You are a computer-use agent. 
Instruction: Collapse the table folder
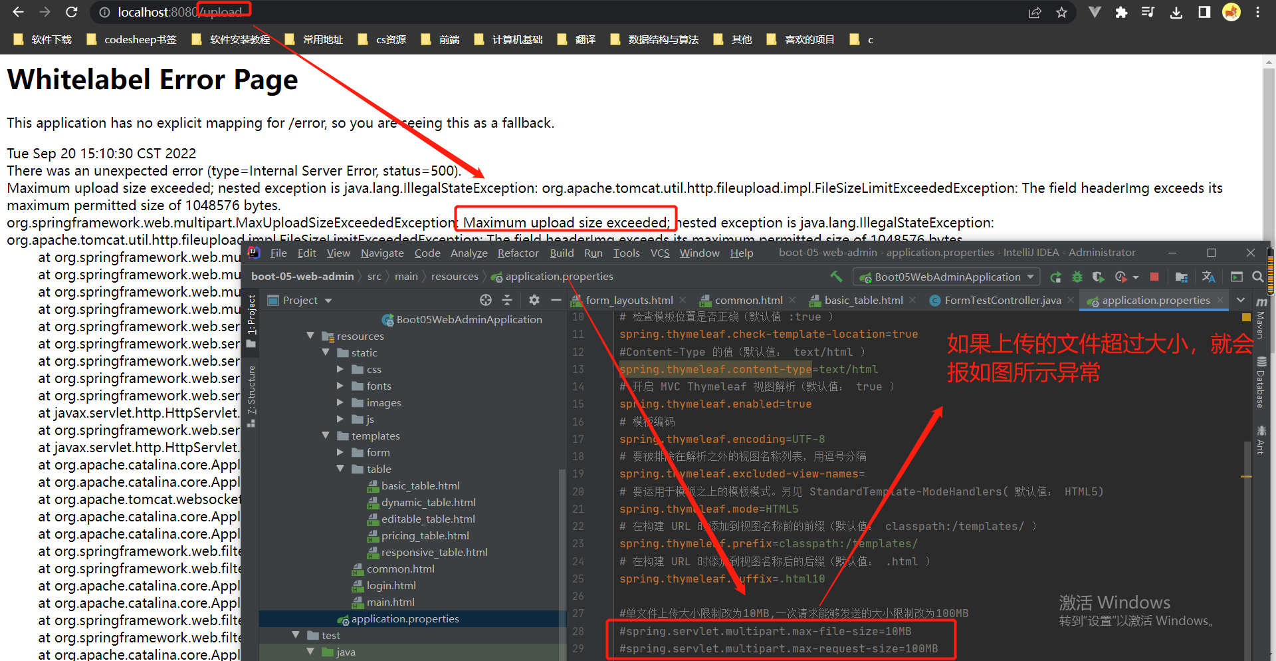pos(340,469)
